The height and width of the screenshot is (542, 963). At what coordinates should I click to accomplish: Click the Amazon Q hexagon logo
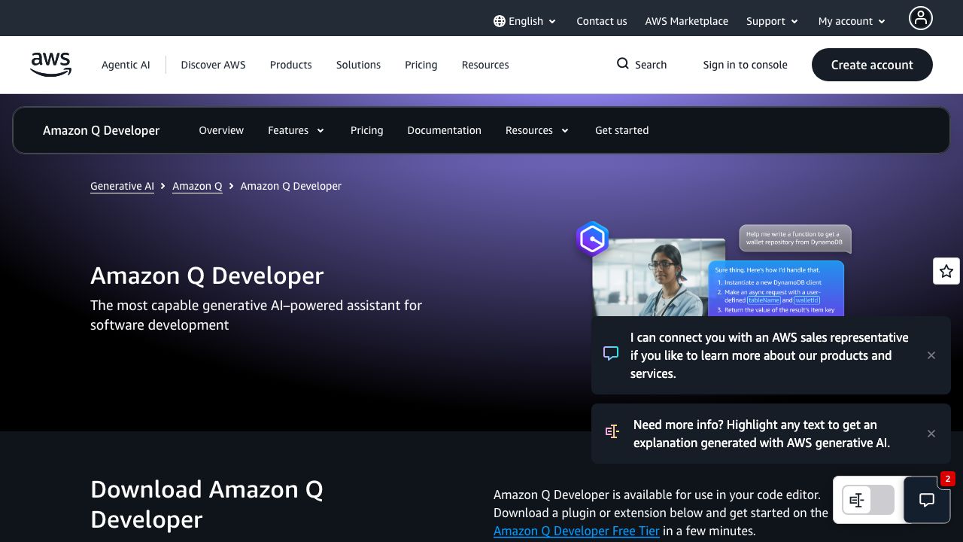592,239
